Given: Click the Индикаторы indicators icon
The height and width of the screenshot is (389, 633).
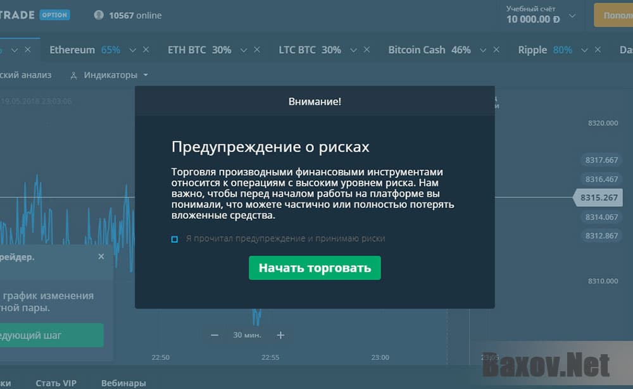Looking at the screenshot, I should pyautogui.click(x=73, y=75).
